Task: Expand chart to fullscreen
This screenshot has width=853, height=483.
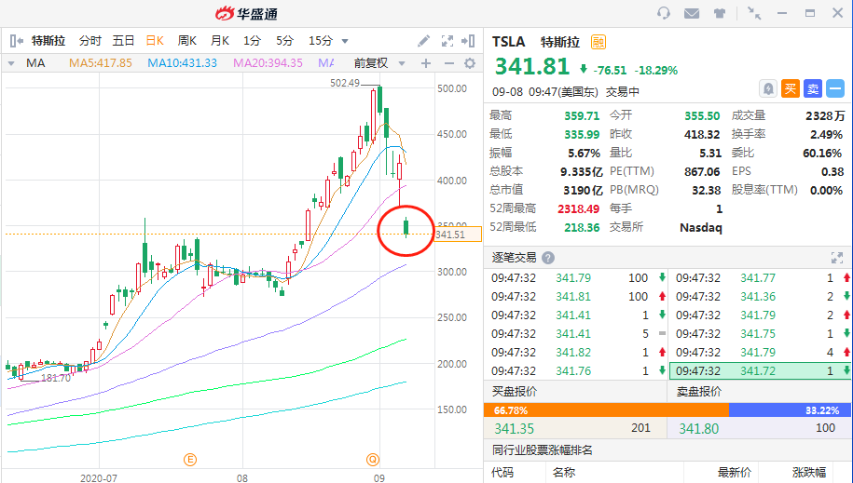Action: 447,41
